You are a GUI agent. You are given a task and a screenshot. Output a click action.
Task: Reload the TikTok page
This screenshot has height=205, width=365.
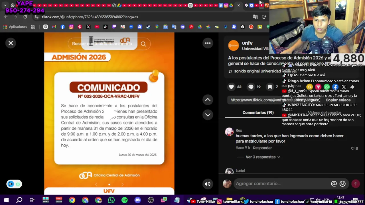pos(25,17)
